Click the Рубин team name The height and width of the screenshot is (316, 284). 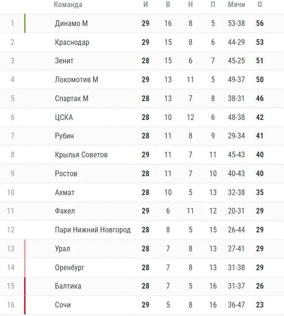[x=64, y=136]
